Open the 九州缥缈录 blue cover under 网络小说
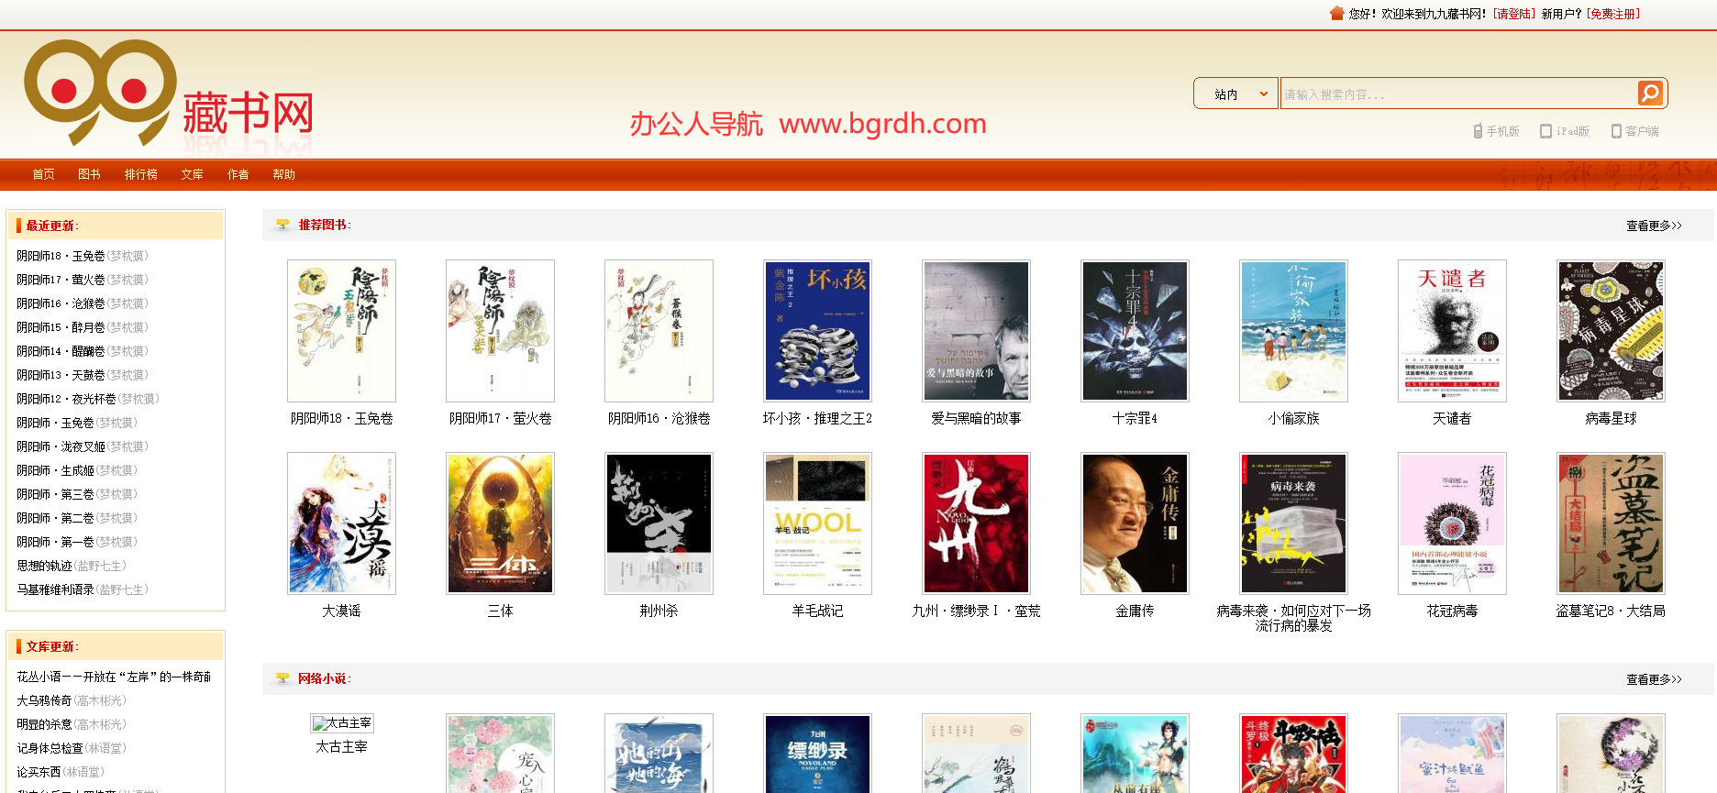The image size is (1717, 793). [x=817, y=754]
